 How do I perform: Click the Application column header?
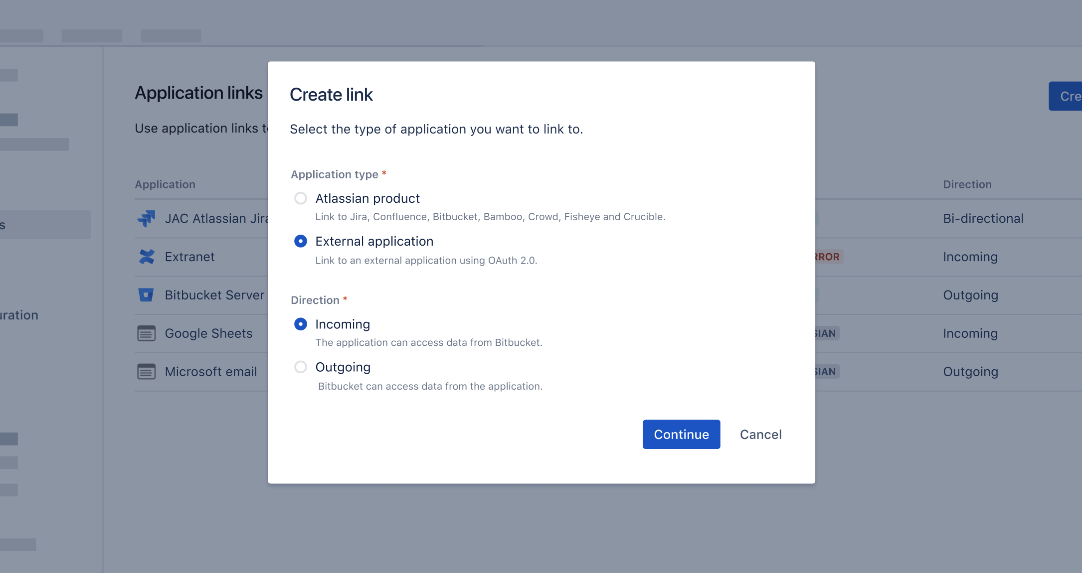coord(165,184)
